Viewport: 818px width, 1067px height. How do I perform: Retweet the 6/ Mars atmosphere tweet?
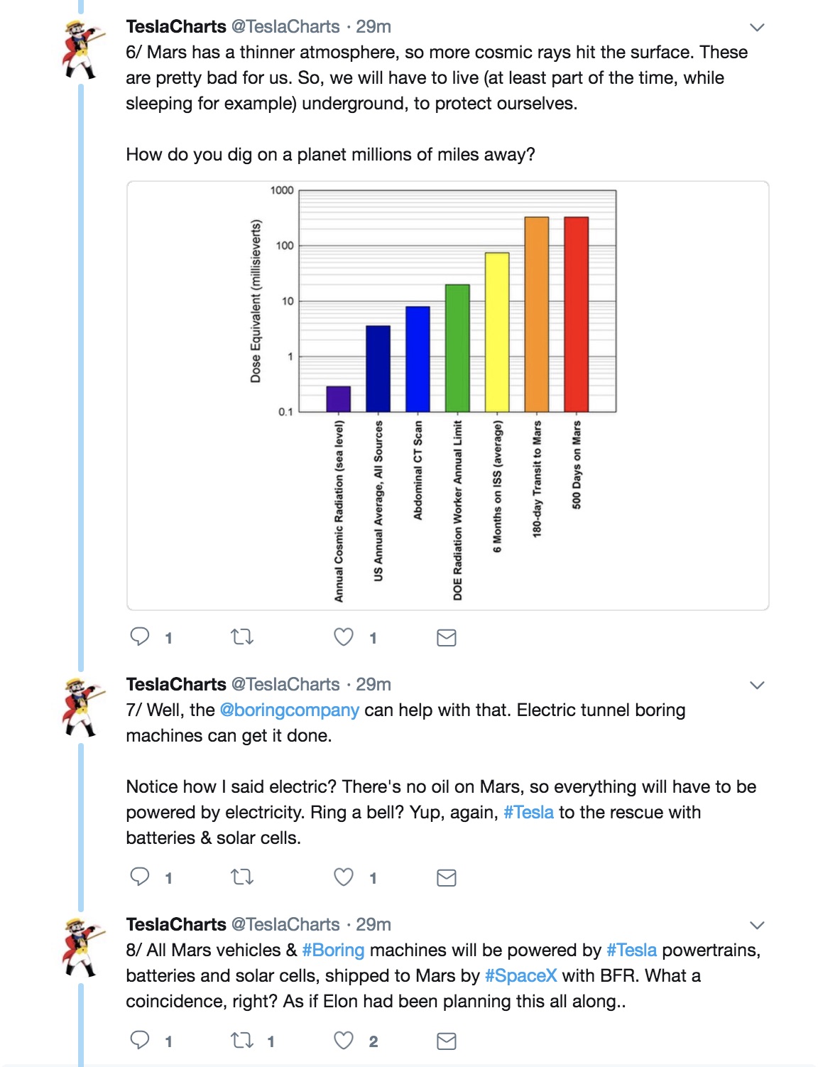[242, 637]
